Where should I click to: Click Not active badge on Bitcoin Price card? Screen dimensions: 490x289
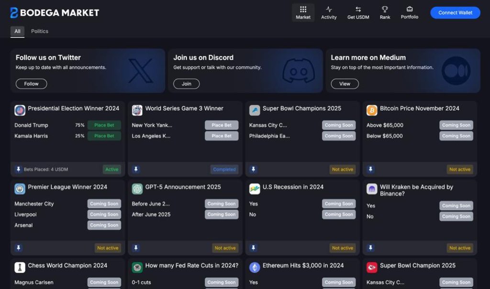(460, 170)
